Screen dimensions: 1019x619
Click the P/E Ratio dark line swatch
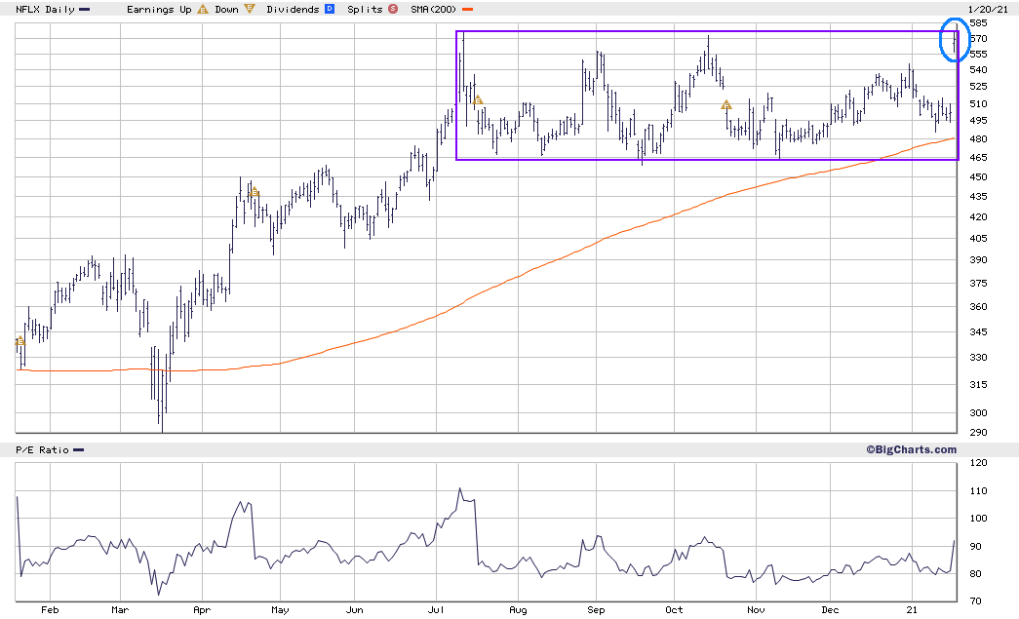click(79, 450)
